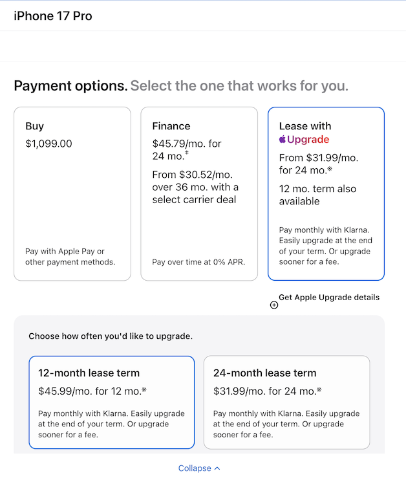Click the 12 mo. term also available text
This screenshot has width=406, height=491.
pyautogui.click(x=317, y=195)
